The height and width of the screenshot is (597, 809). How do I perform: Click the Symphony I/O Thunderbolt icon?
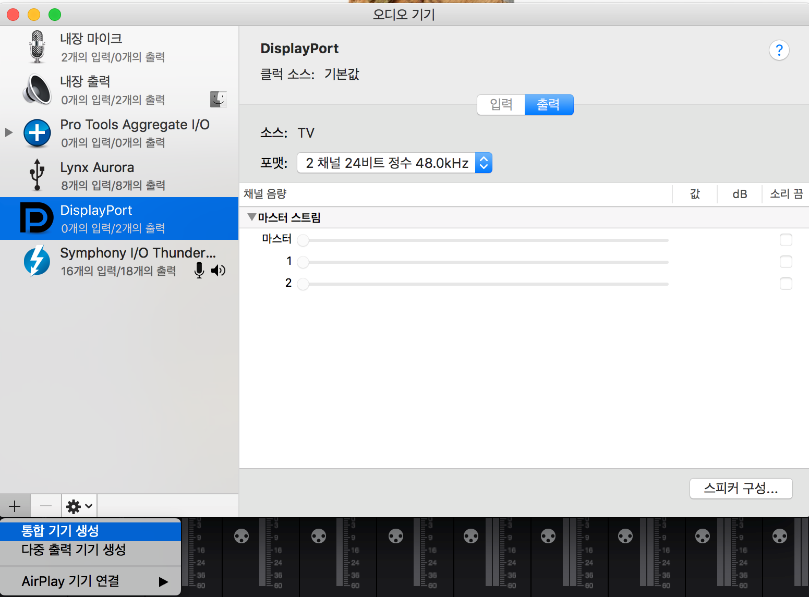[x=37, y=261]
